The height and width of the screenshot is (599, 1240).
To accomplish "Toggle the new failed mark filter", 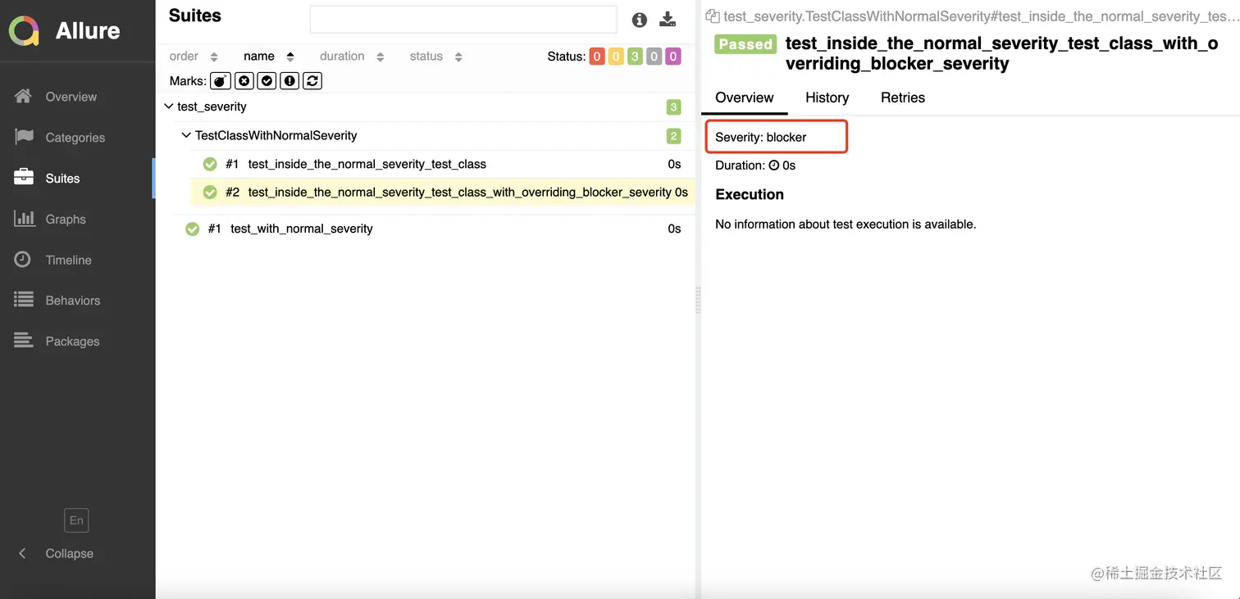I will tap(244, 81).
